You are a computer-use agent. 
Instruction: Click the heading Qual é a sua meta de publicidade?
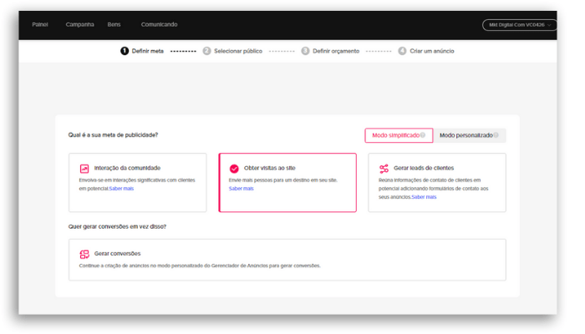coord(113,135)
